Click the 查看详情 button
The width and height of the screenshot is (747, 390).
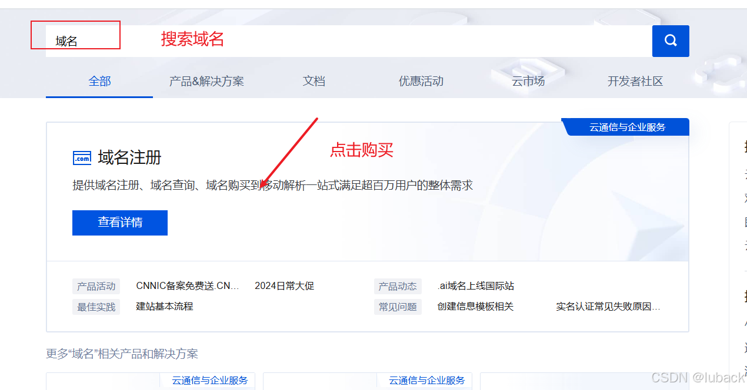[119, 223]
